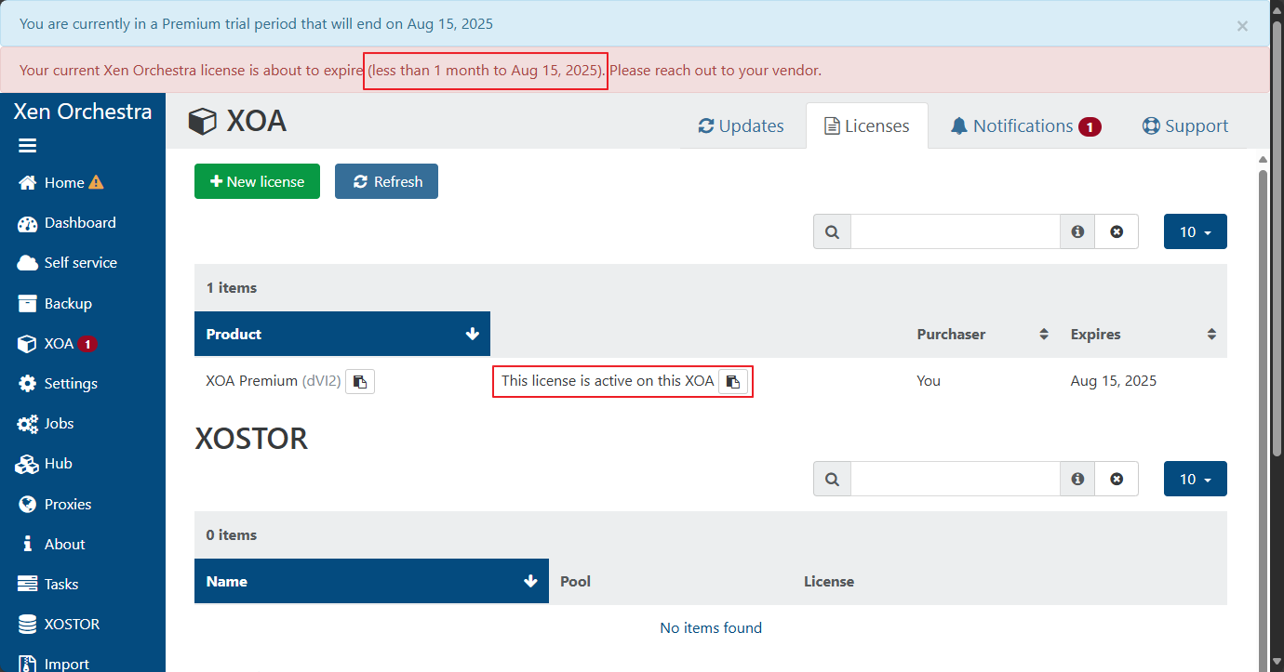Screen dimensions: 1284x672
Task: Click the Purchaser value You
Action: coord(929,381)
